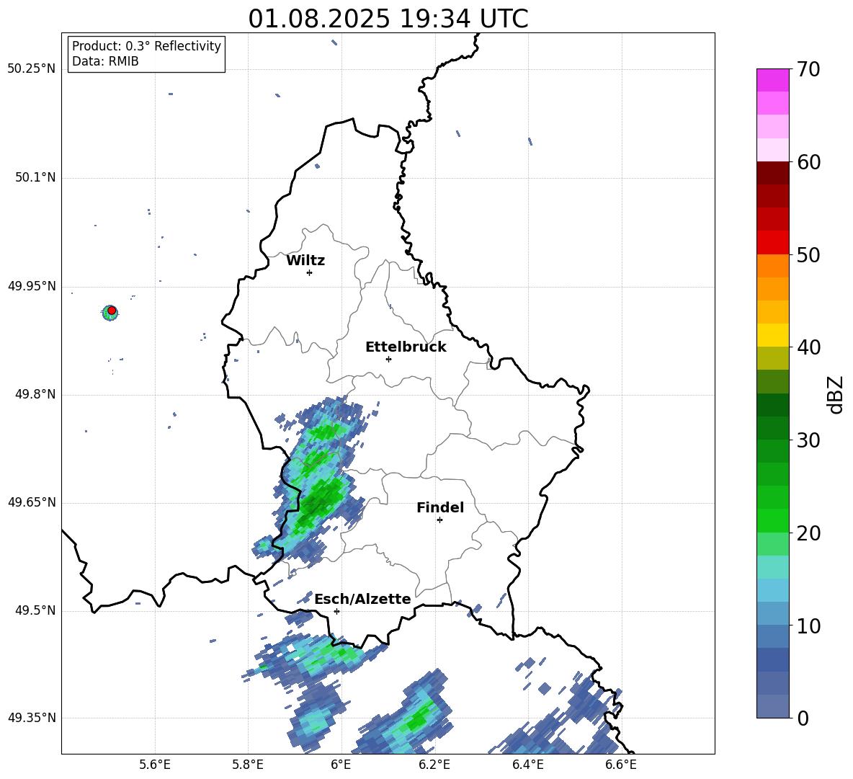Click the Ettelbruck city label
Screen dimensions: 853x779
pyautogui.click(x=406, y=347)
